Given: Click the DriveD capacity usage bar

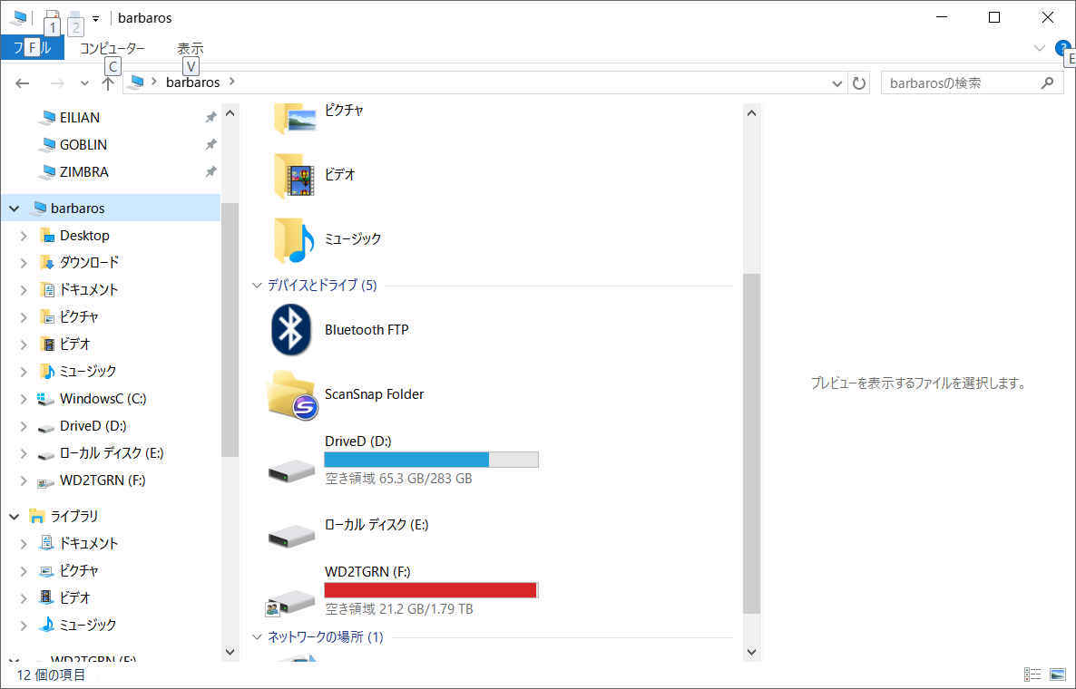Looking at the screenshot, I should click(x=431, y=460).
